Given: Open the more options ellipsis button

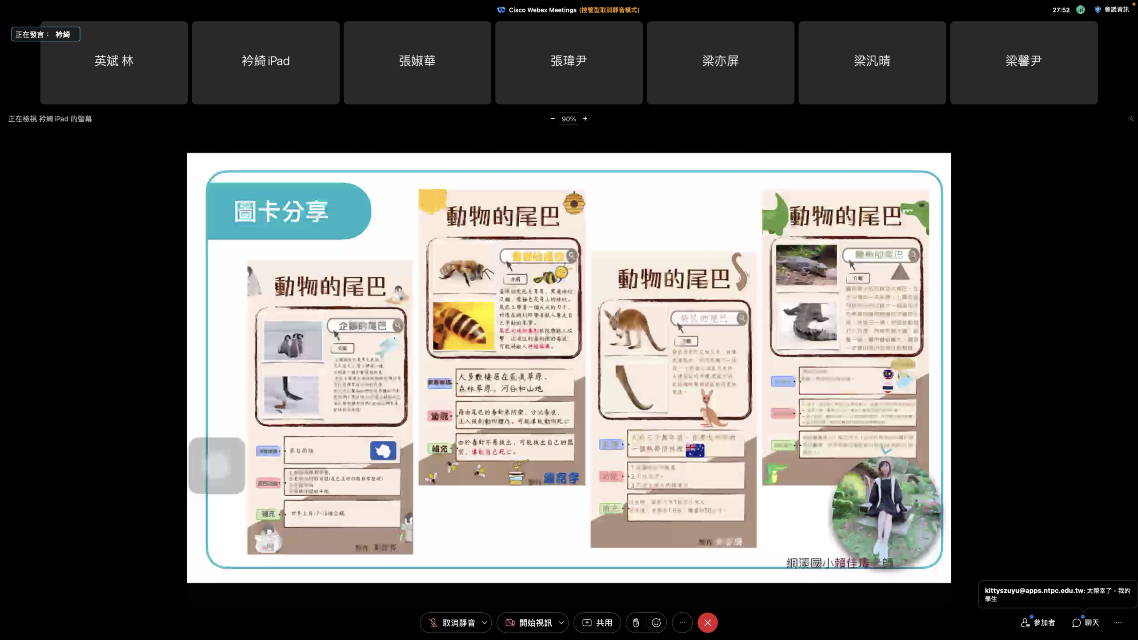Looking at the screenshot, I should coord(682,623).
